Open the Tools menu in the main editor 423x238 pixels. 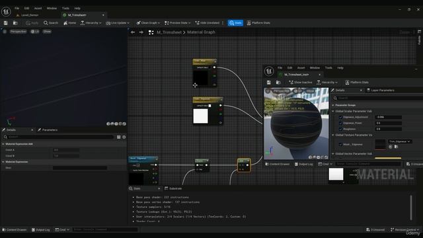pos(65,9)
